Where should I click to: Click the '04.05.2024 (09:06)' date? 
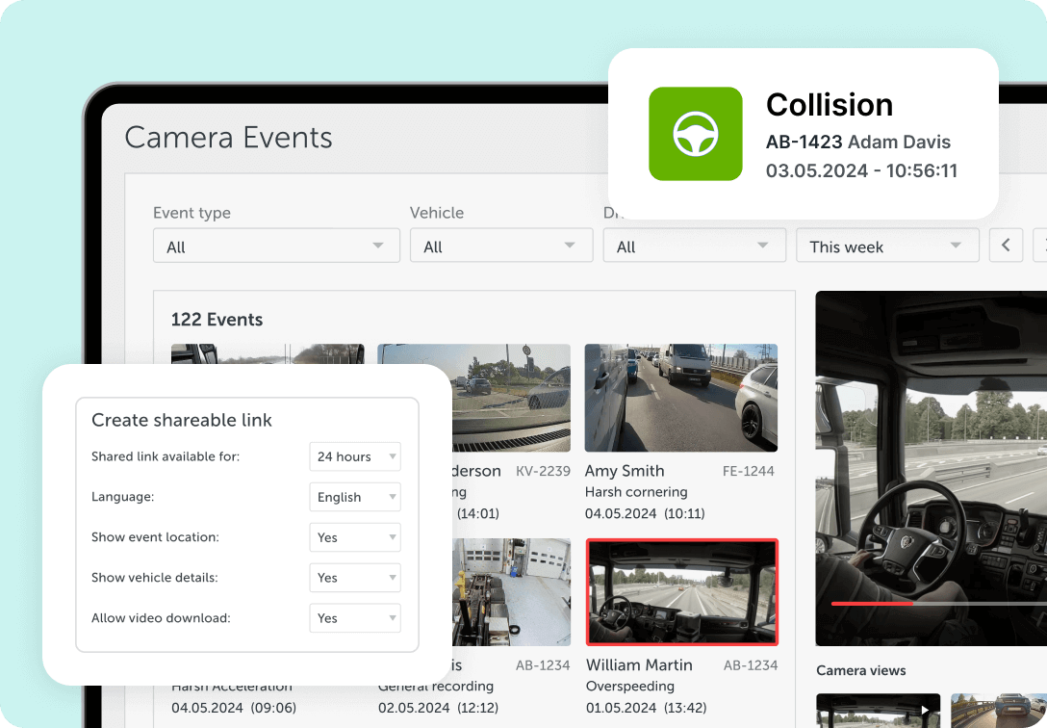click(x=234, y=708)
